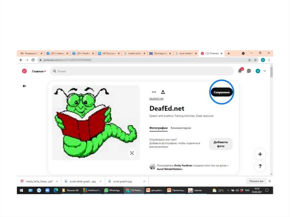The image size is (290, 217).
Task: Close the downloads bar
Action: 270,181
